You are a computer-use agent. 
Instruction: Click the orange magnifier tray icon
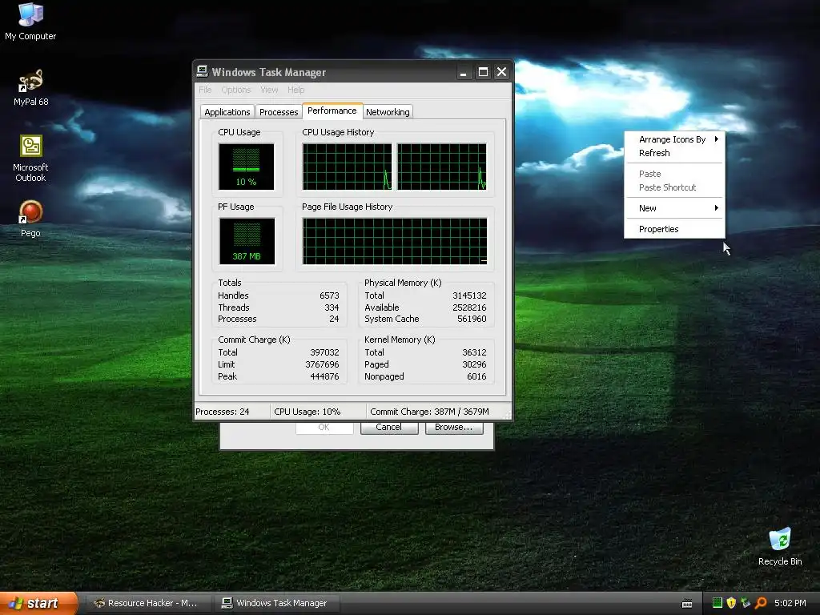pos(761,603)
